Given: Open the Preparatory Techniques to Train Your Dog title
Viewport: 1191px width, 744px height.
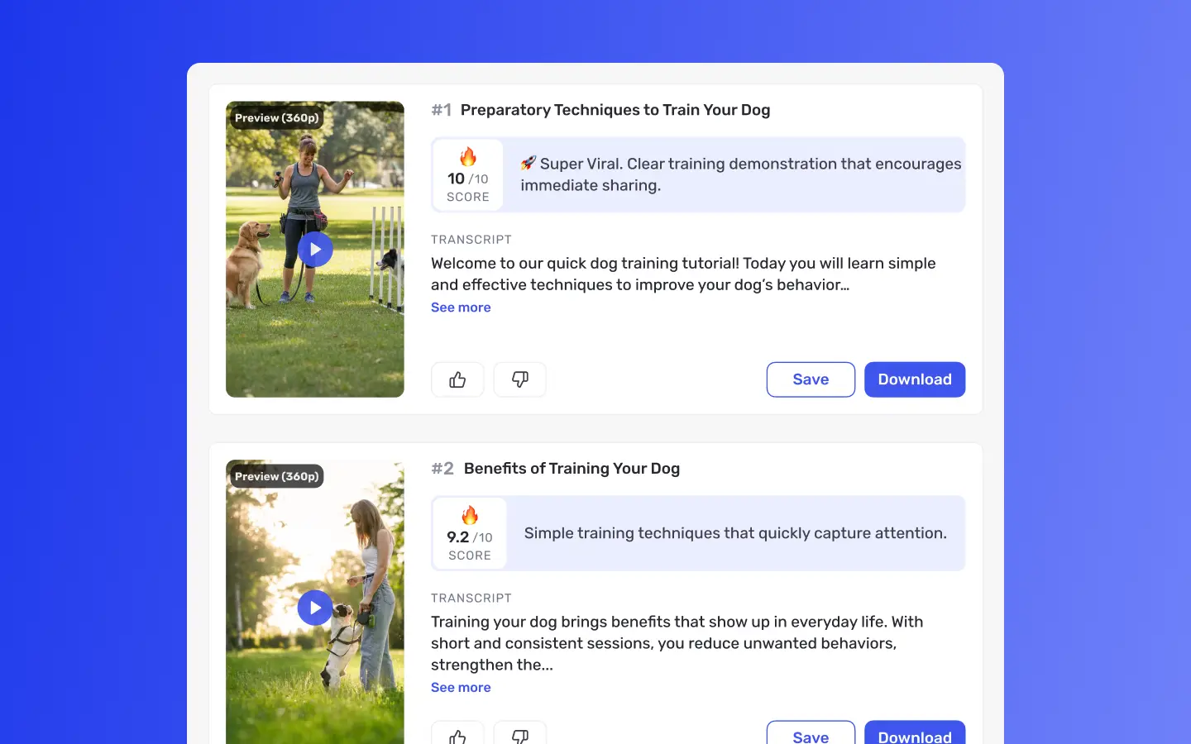Looking at the screenshot, I should (x=615, y=110).
